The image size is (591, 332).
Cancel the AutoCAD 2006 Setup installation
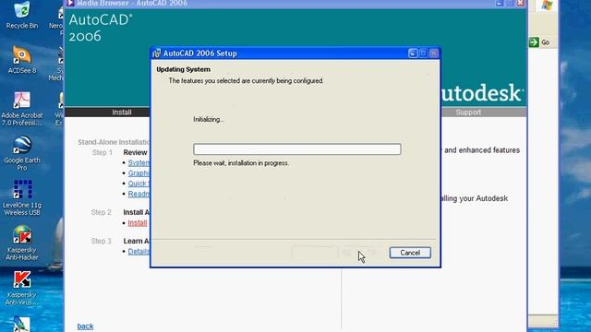410,253
